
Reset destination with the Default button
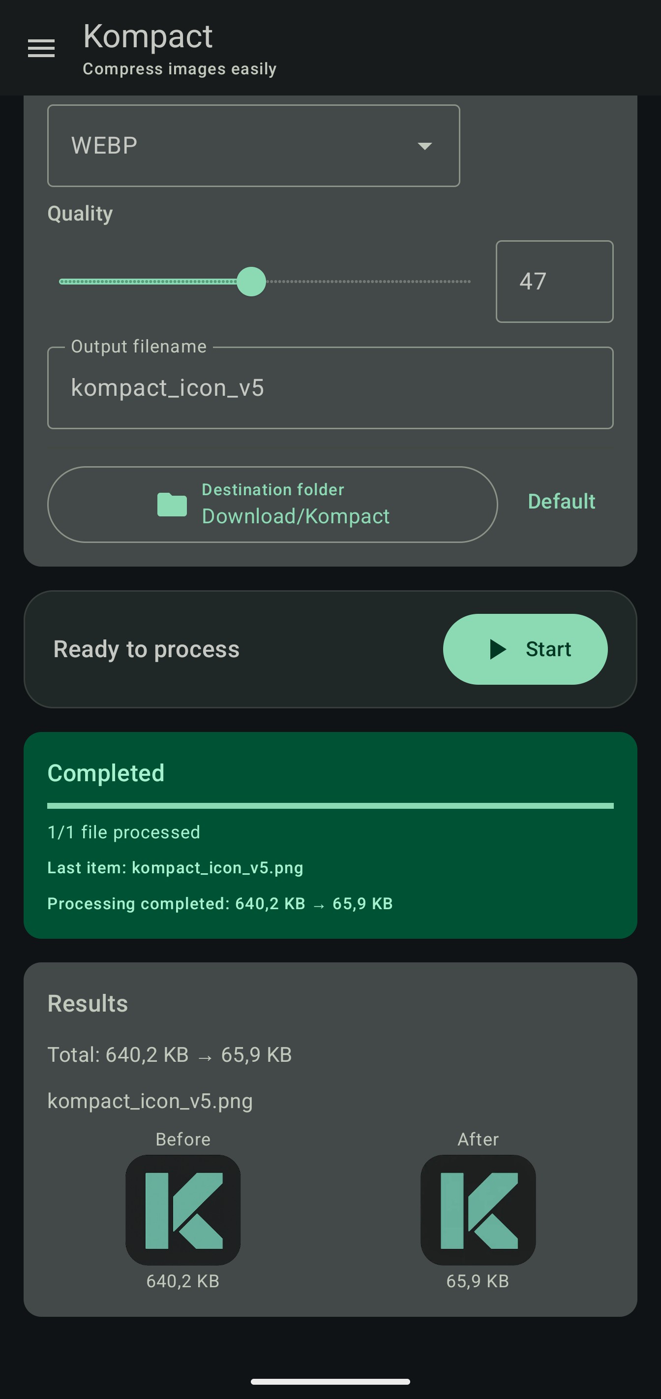(x=561, y=501)
